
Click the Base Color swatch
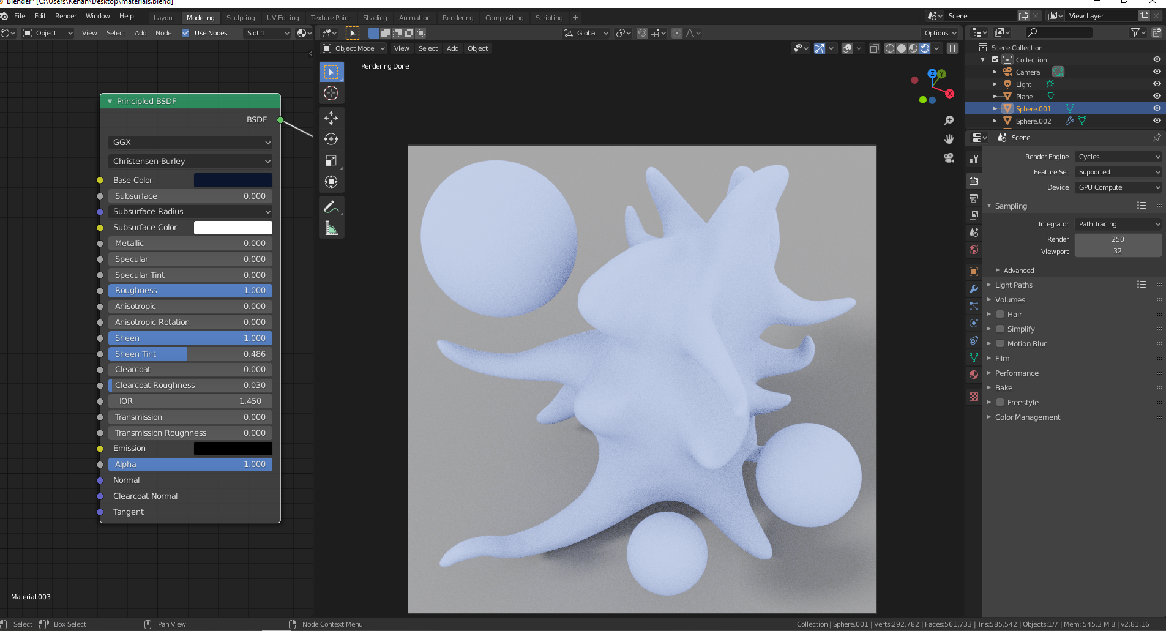point(233,180)
